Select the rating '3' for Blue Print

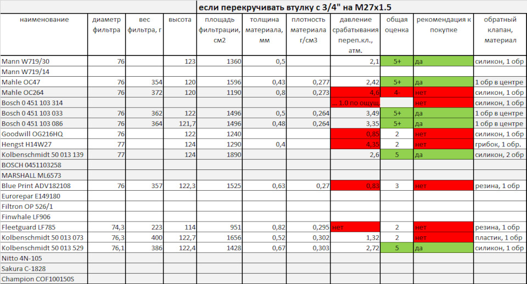(x=396, y=186)
